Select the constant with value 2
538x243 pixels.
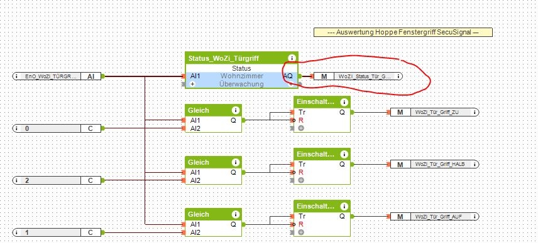(x=57, y=180)
